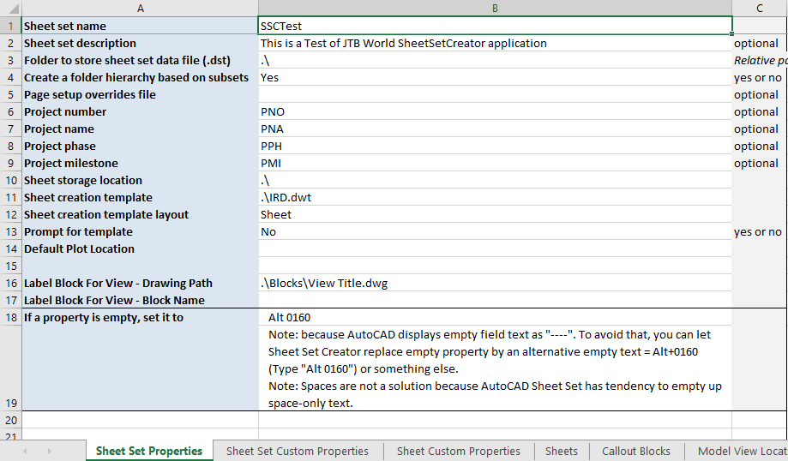The height and width of the screenshot is (461, 788).
Task: Select the 'Alt 0160' cell
Action: tap(495, 317)
